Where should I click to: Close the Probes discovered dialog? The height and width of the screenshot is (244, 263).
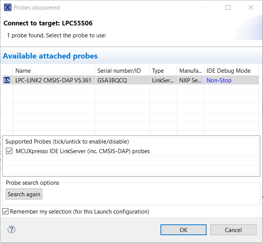pos(251,7)
